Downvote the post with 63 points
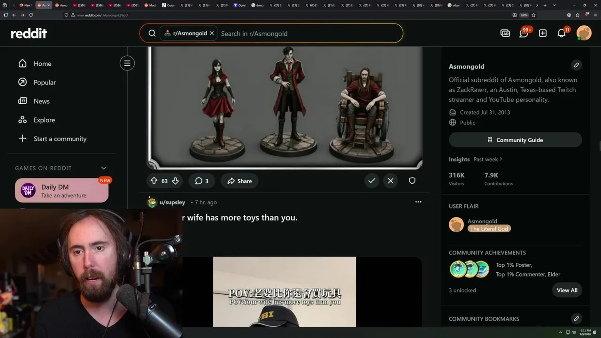 [x=175, y=181]
